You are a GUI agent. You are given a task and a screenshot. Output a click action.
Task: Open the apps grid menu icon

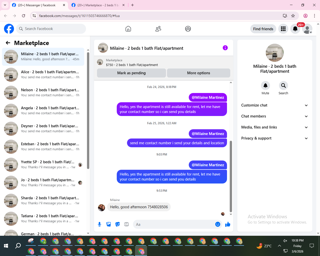283,29
